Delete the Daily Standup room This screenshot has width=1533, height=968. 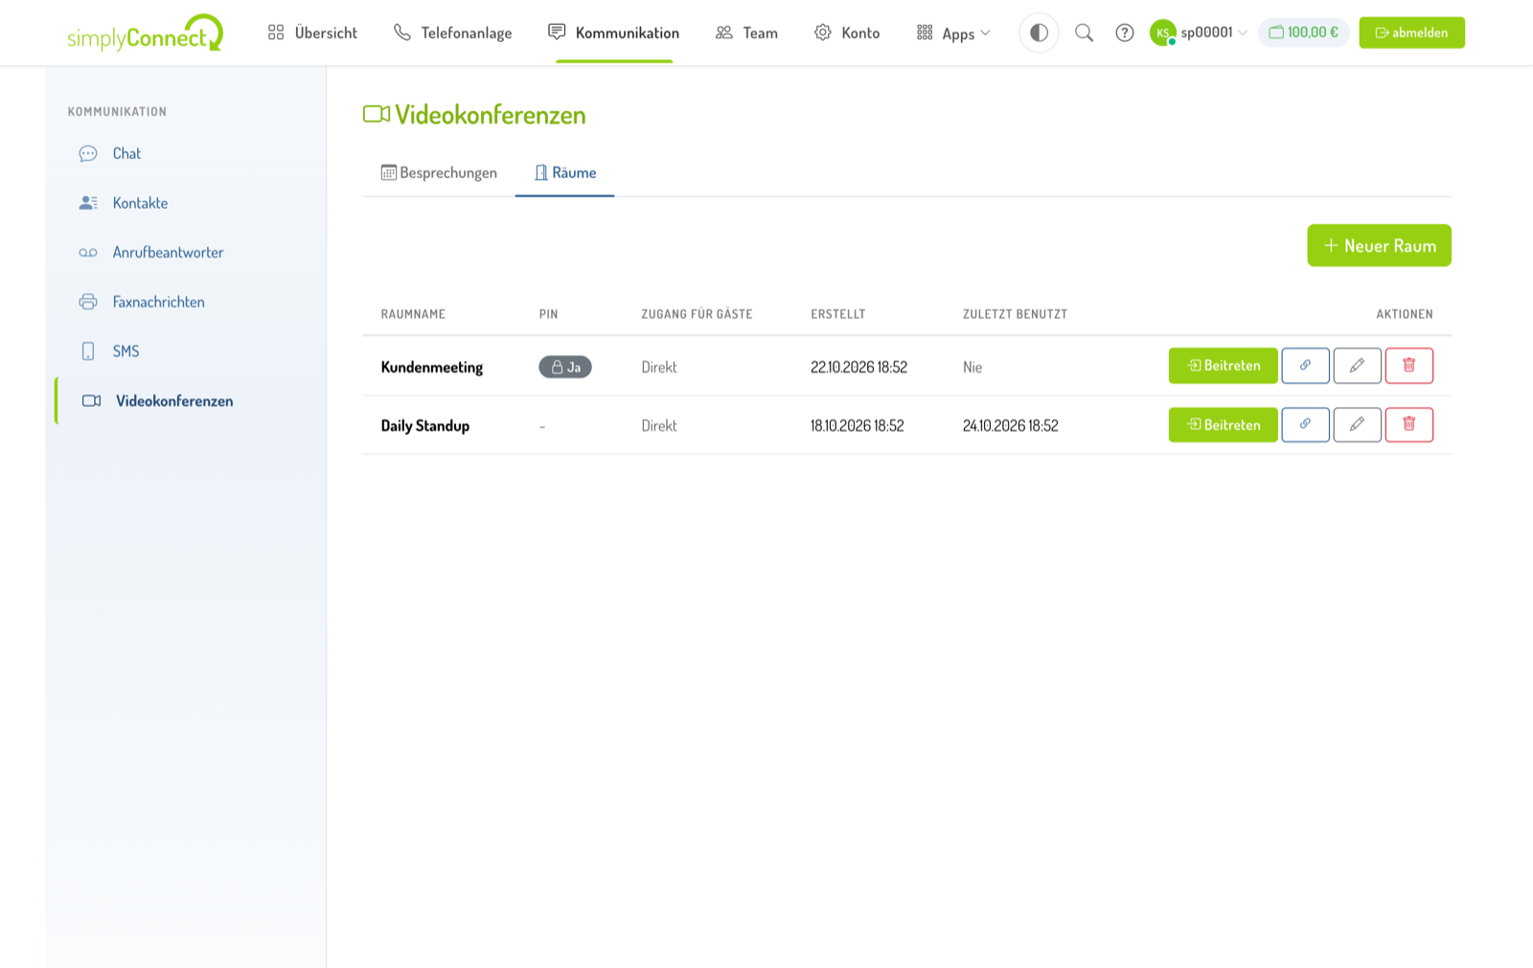click(1408, 425)
